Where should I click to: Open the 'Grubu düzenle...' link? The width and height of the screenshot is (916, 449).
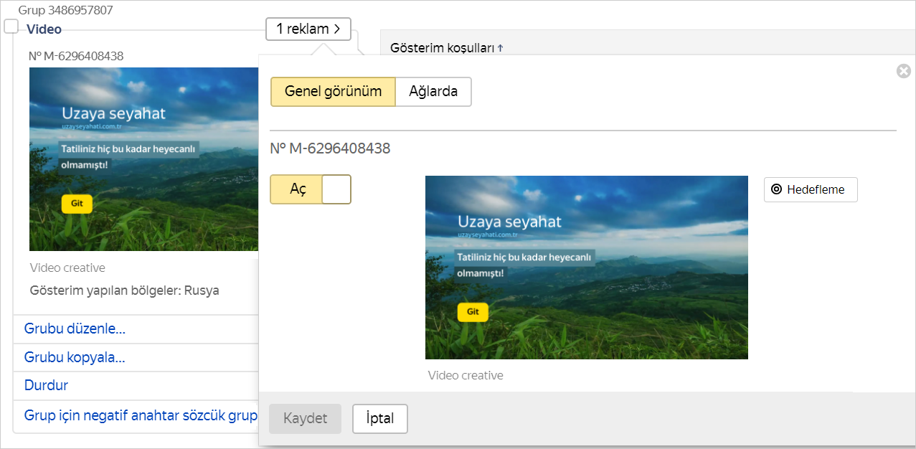tap(75, 329)
